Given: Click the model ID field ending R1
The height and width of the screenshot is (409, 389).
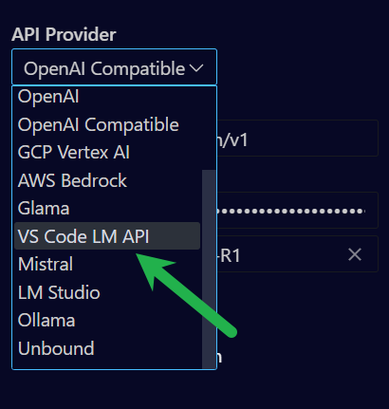Looking at the screenshot, I should tap(298, 254).
